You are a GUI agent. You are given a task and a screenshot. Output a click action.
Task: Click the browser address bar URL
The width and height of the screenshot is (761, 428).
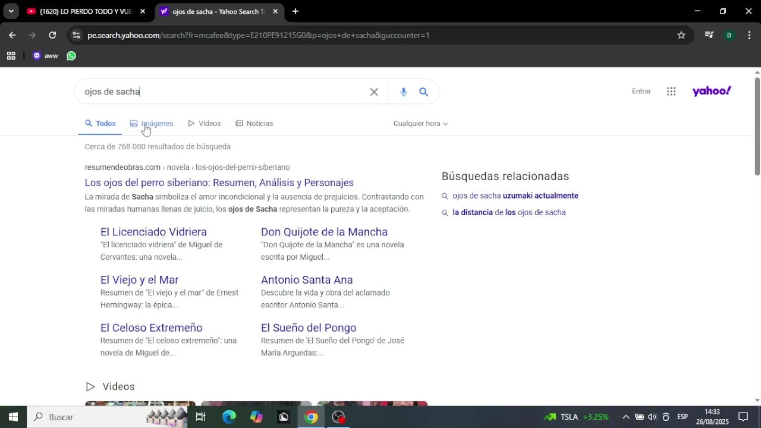[x=258, y=35]
